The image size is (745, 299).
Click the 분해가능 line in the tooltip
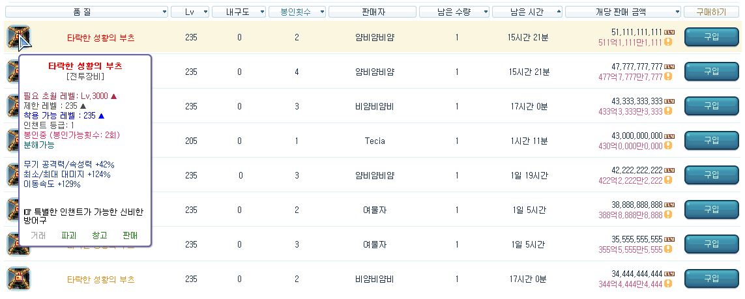coord(39,145)
